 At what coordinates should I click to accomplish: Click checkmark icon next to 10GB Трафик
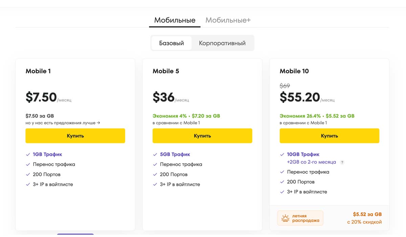click(282, 154)
